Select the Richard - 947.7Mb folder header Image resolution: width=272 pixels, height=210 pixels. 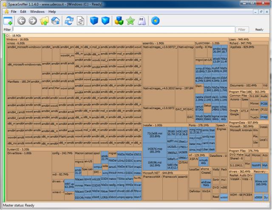click(249, 43)
